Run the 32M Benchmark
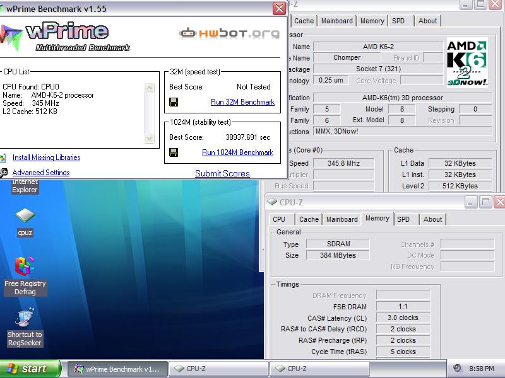Image resolution: width=505 pixels, height=378 pixels. pyautogui.click(x=242, y=102)
